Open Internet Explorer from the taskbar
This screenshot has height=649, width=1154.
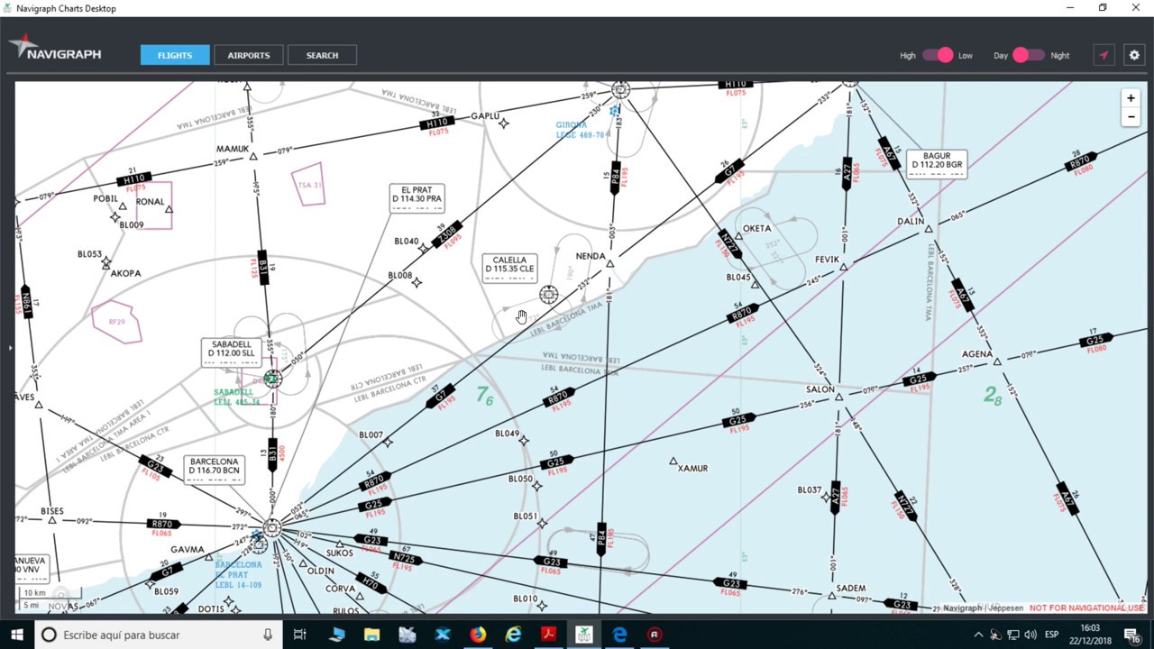click(513, 635)
